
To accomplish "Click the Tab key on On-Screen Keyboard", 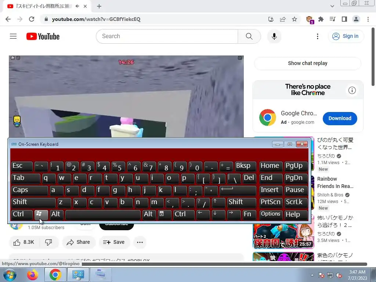I will [x=26, y=178].
